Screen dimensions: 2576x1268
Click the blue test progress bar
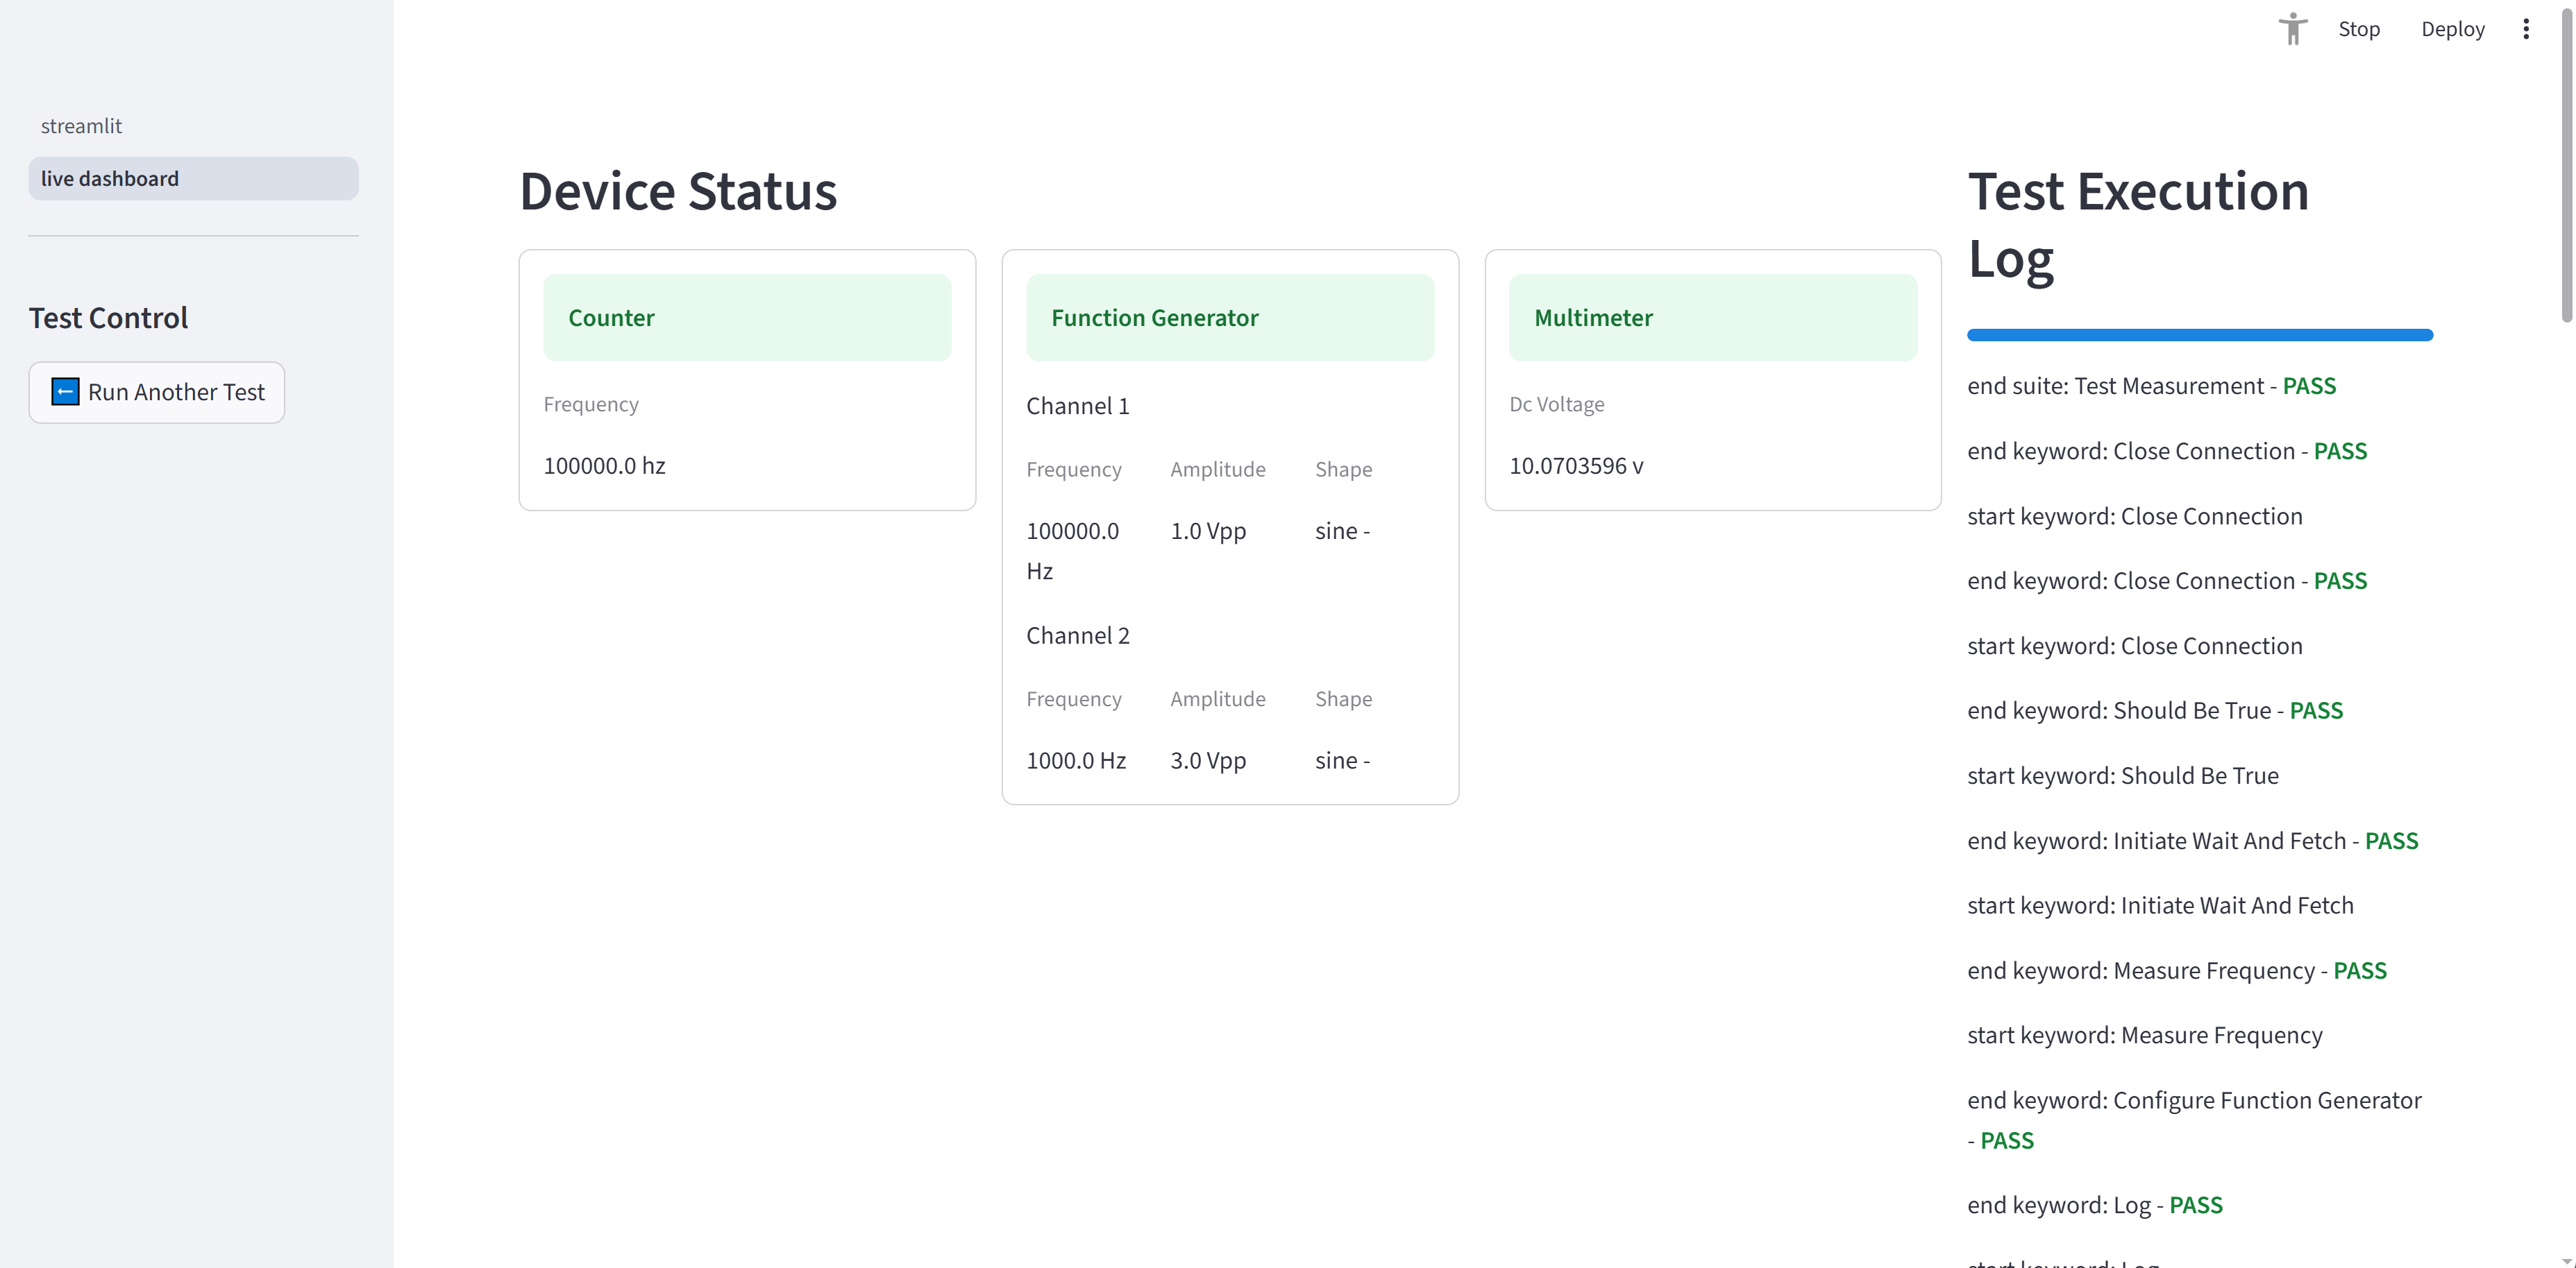click(x=2199, y=335)
